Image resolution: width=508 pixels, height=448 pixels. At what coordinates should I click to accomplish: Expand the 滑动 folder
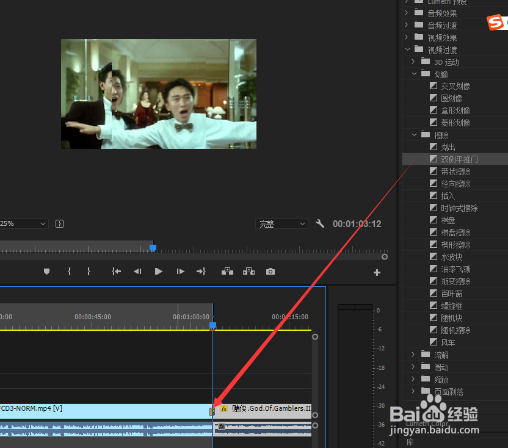pos(413,367)
